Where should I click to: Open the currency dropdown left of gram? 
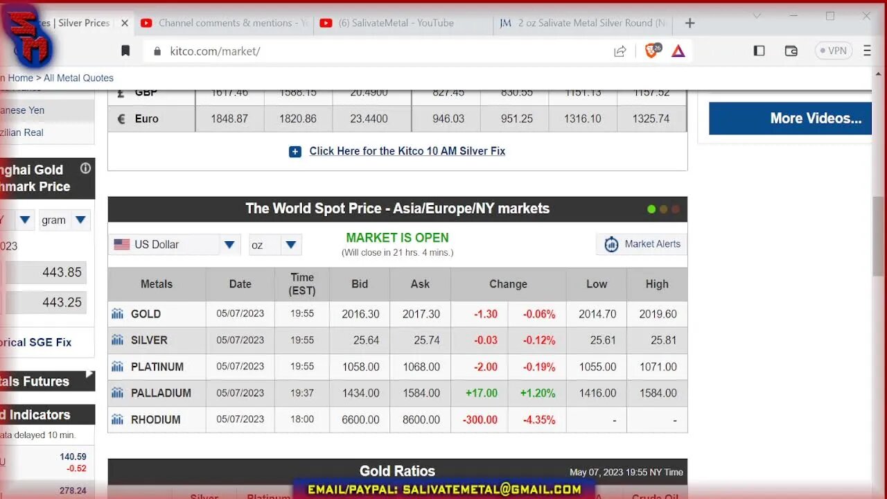[17, 220]
